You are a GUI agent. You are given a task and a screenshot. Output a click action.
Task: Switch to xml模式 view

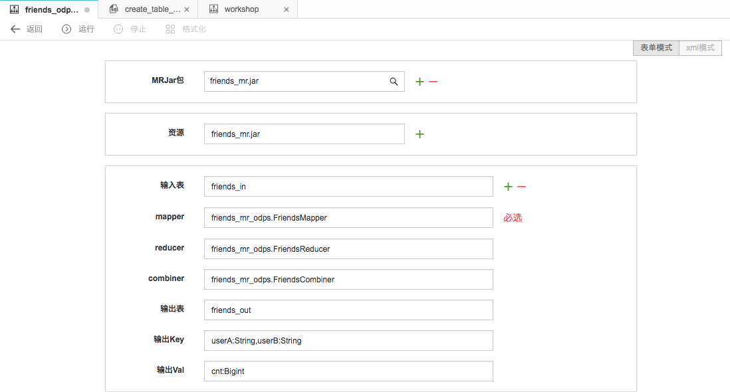click(x=700, y=48)
